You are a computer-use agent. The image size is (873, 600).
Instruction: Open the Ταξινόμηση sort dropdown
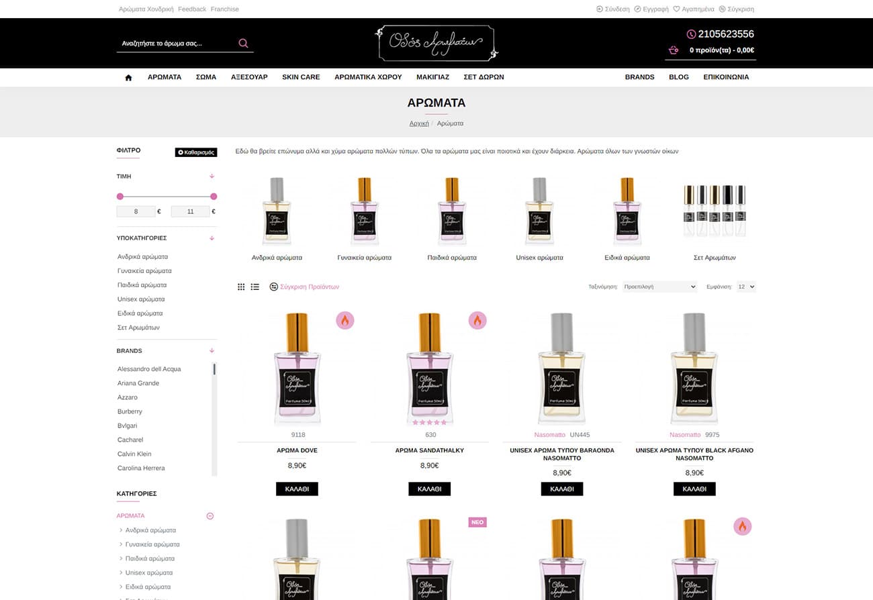[x=659, y=287]
